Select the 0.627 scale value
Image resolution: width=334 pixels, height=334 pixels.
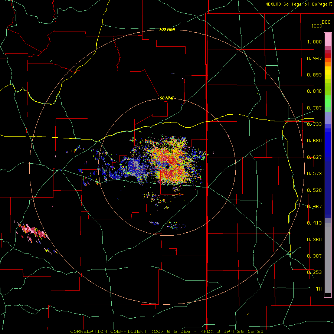[314, 157]
